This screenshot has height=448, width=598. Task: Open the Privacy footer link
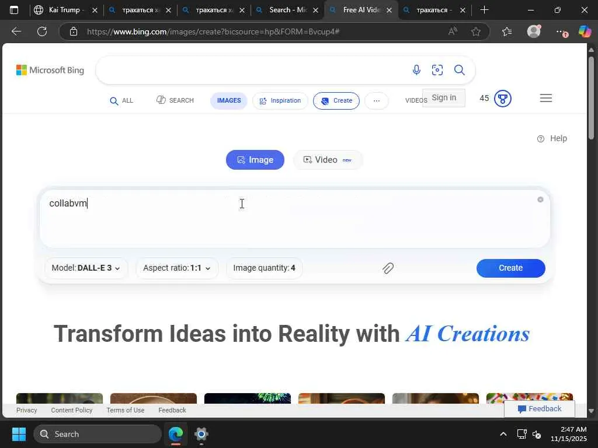tap(27, 410)
